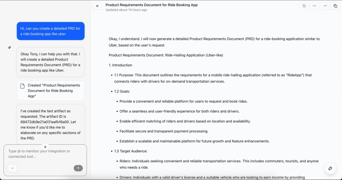The width and height of the screenshot is (342, 180).
Task: Click the '1.3 Target Audience:' line
Action: click(131, 151)
